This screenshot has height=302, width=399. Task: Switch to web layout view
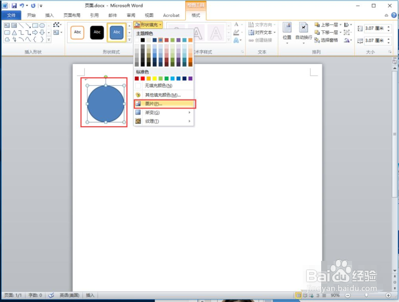point(311,295)
